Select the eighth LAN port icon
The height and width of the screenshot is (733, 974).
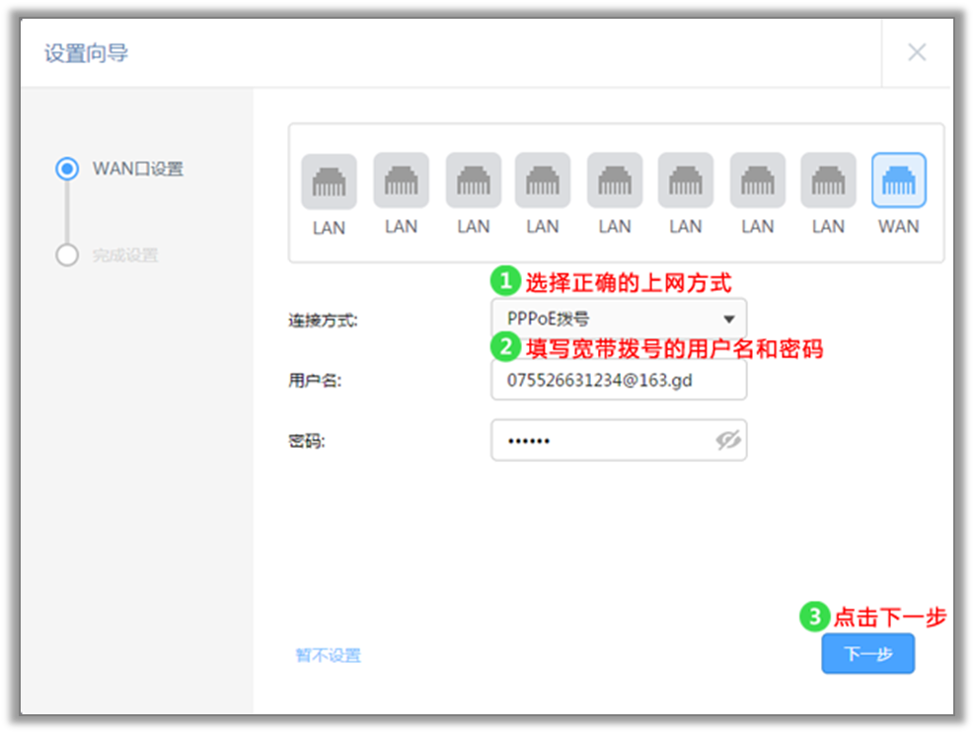pos(827,181)
